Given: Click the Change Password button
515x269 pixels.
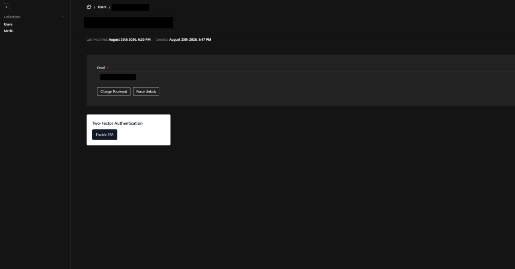Looking at the screenshot, I should click(114, 92).
